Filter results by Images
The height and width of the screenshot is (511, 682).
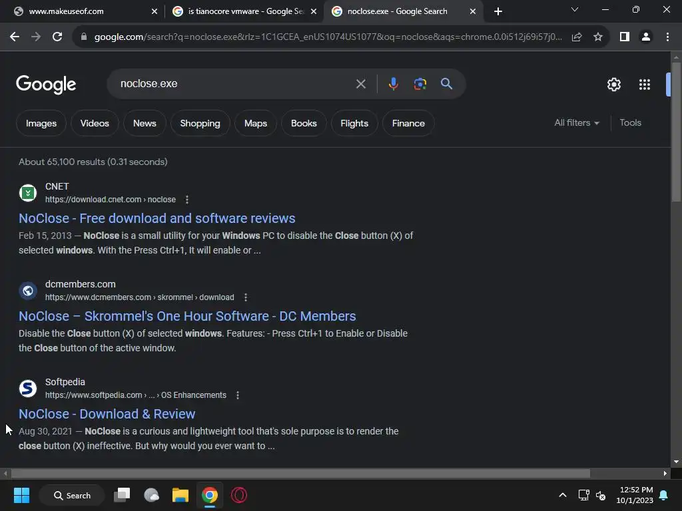tap(41, 123)
